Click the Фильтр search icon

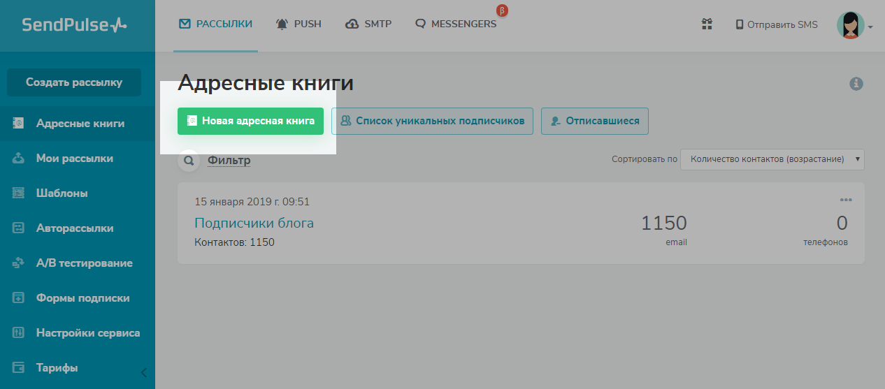click(188, 161)
